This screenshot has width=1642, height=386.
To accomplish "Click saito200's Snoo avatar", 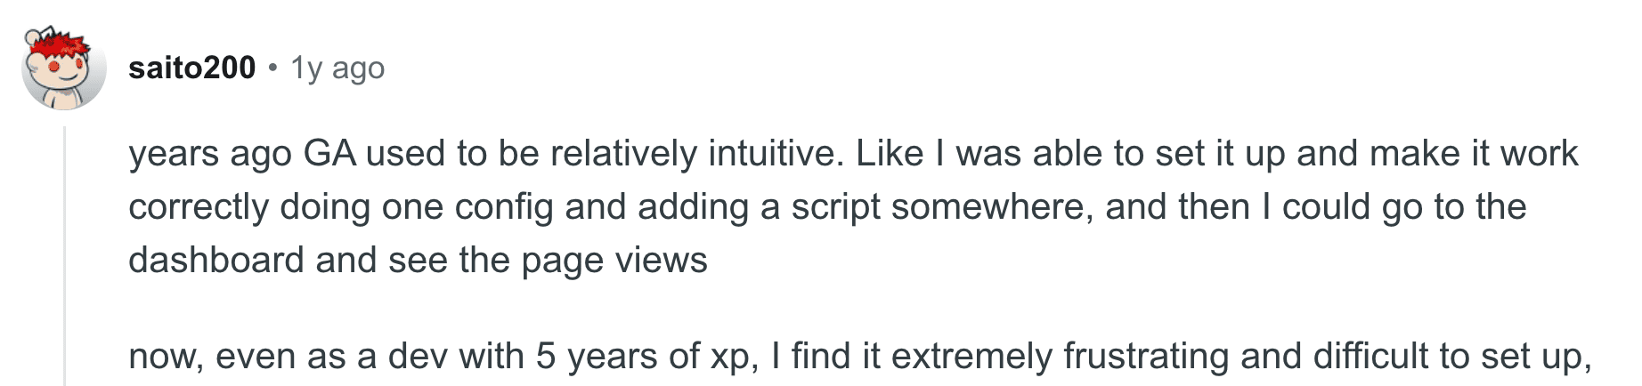I will [63, 70].
